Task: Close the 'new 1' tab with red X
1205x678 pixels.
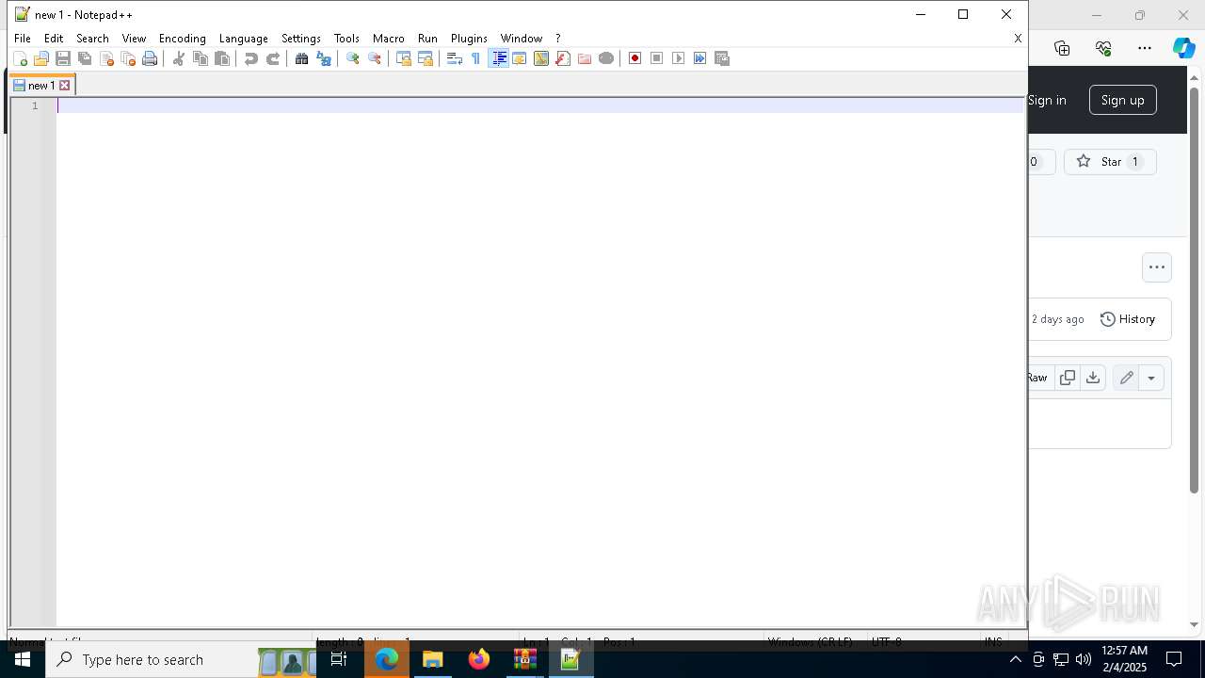Action: point(65,86)
